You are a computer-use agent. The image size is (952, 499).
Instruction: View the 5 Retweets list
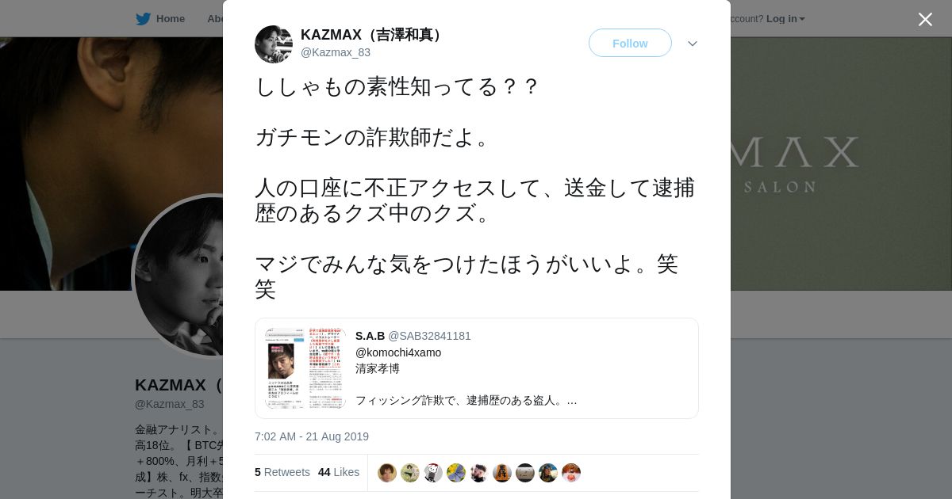click(x=282, y=472)
